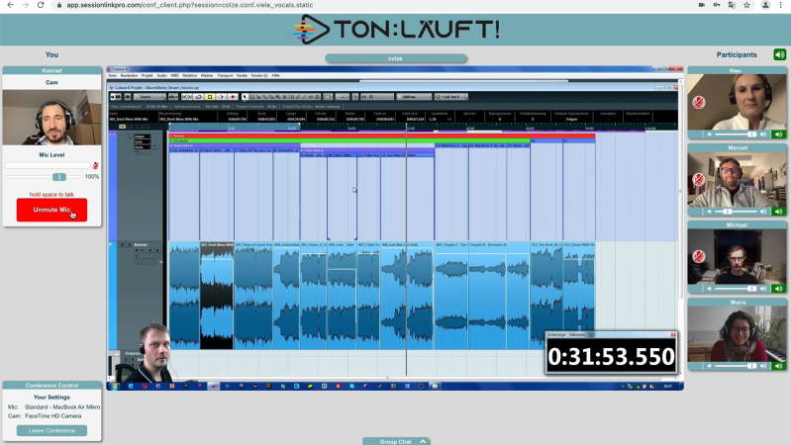Open the browser three-dot menu
791x445 pixels.
pyautogui.click(x=782, y=5)
